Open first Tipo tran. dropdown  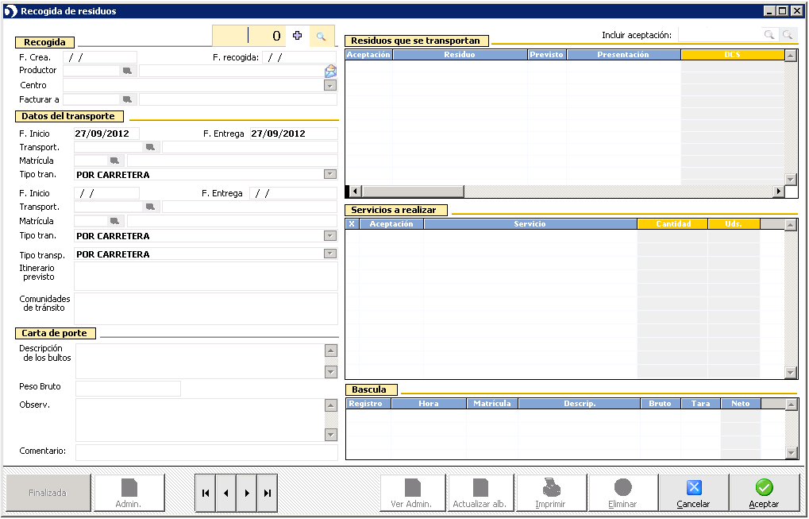[330, 174]
